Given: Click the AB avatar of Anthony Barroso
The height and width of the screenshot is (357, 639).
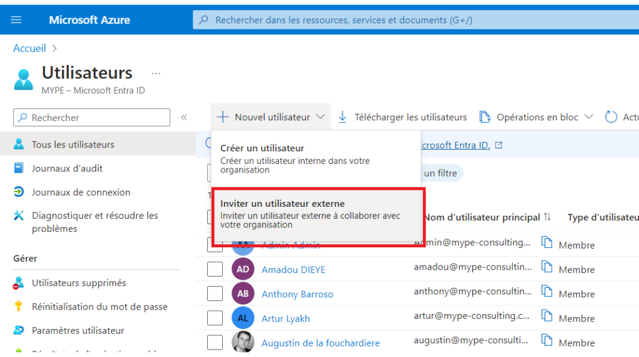Looking at the screenshot, I should point(243,293).
